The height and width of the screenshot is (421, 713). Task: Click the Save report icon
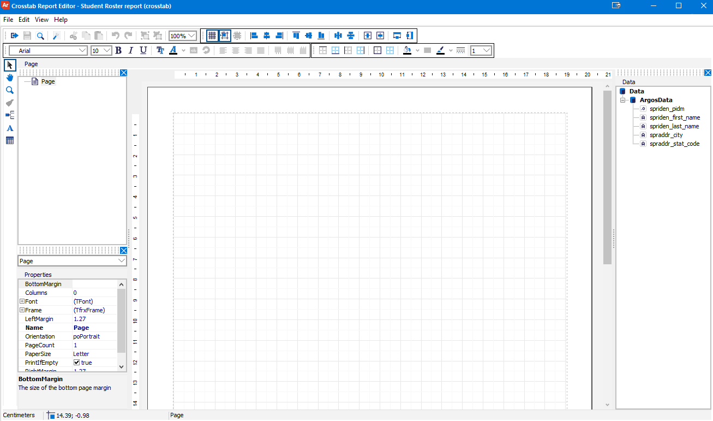point(27,35)
